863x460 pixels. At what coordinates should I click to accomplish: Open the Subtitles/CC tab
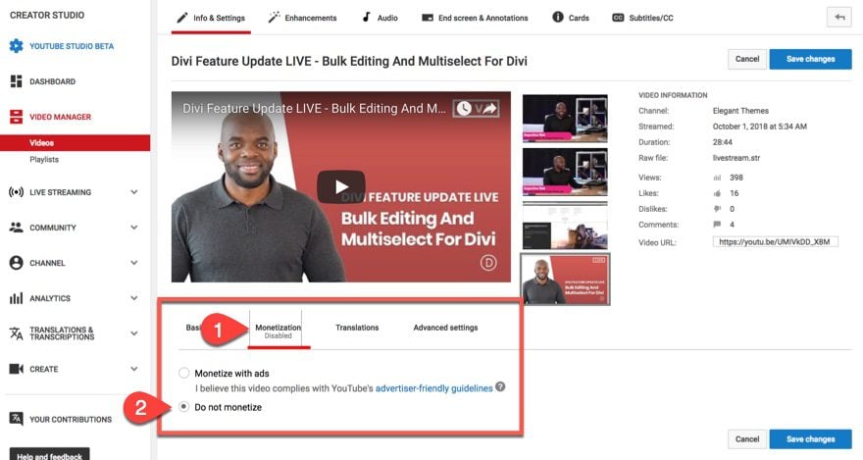pyautogui.click(x=643, y=18)
